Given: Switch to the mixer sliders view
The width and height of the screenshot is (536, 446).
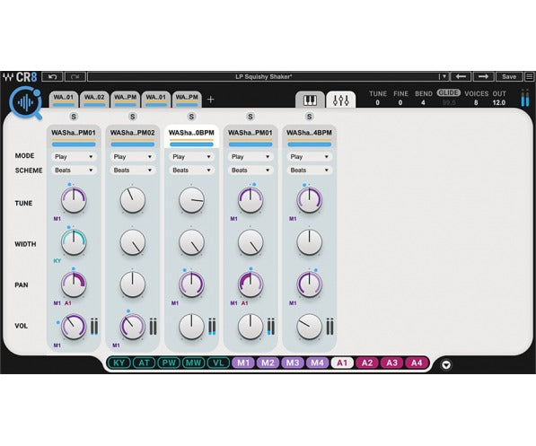Looking at the screenshot, I should point(341,101).
